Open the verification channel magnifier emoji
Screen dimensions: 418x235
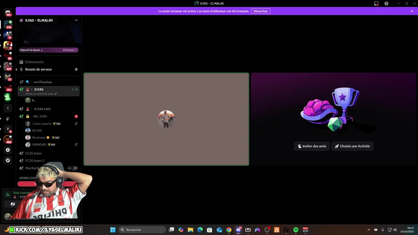[27, 82]
